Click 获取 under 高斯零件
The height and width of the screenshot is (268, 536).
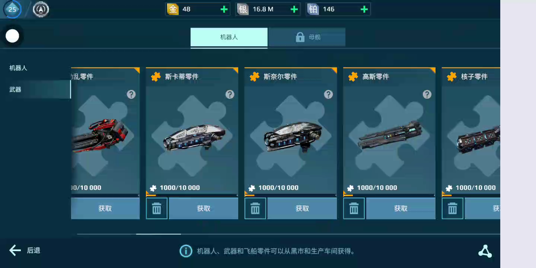[401, 208]
